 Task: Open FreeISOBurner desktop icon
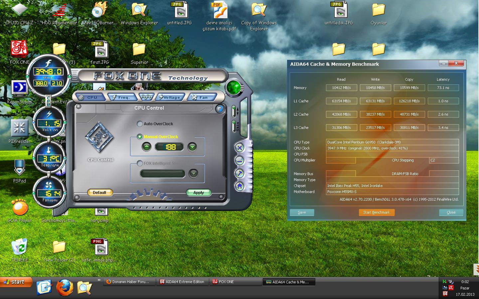point(99,13)
